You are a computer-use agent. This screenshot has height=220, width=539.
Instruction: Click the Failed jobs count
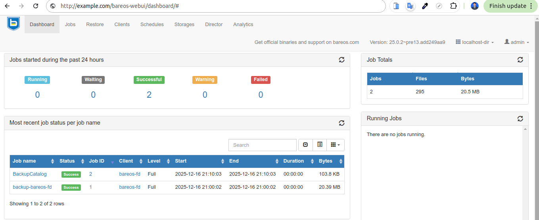261,95
